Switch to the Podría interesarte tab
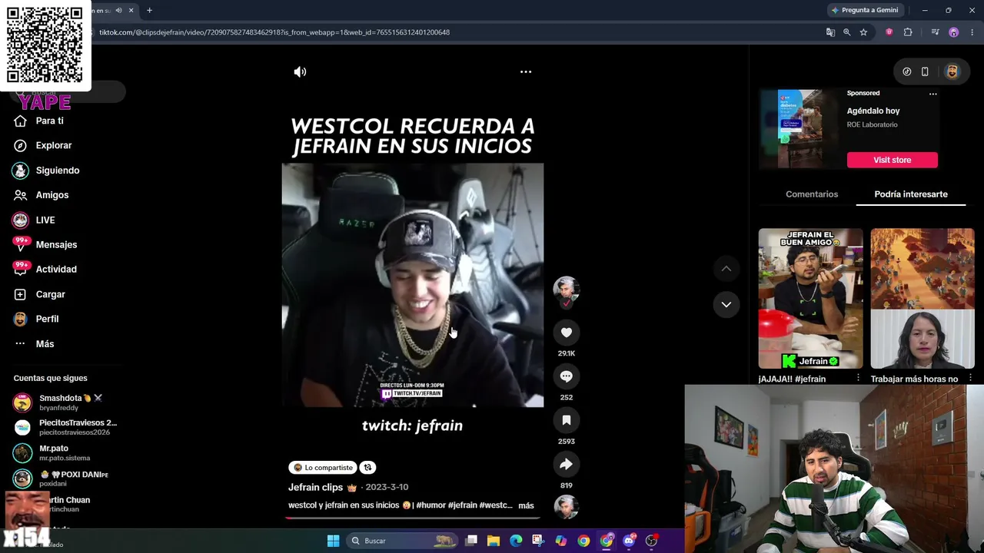This screenshot has height=553, width=984. (911, 194)
